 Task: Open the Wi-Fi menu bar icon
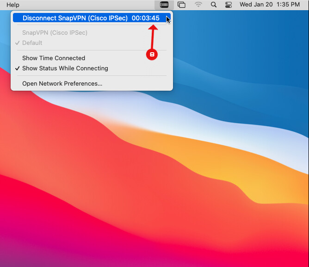(198, 5)
